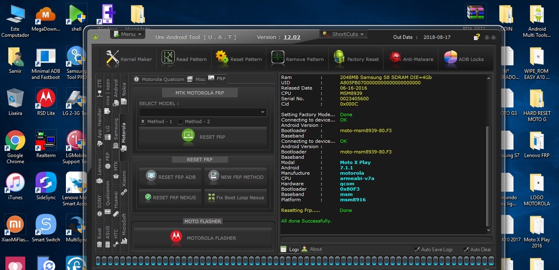Open the Misc tab
The image size is (559, 270).
click(196, 79)
